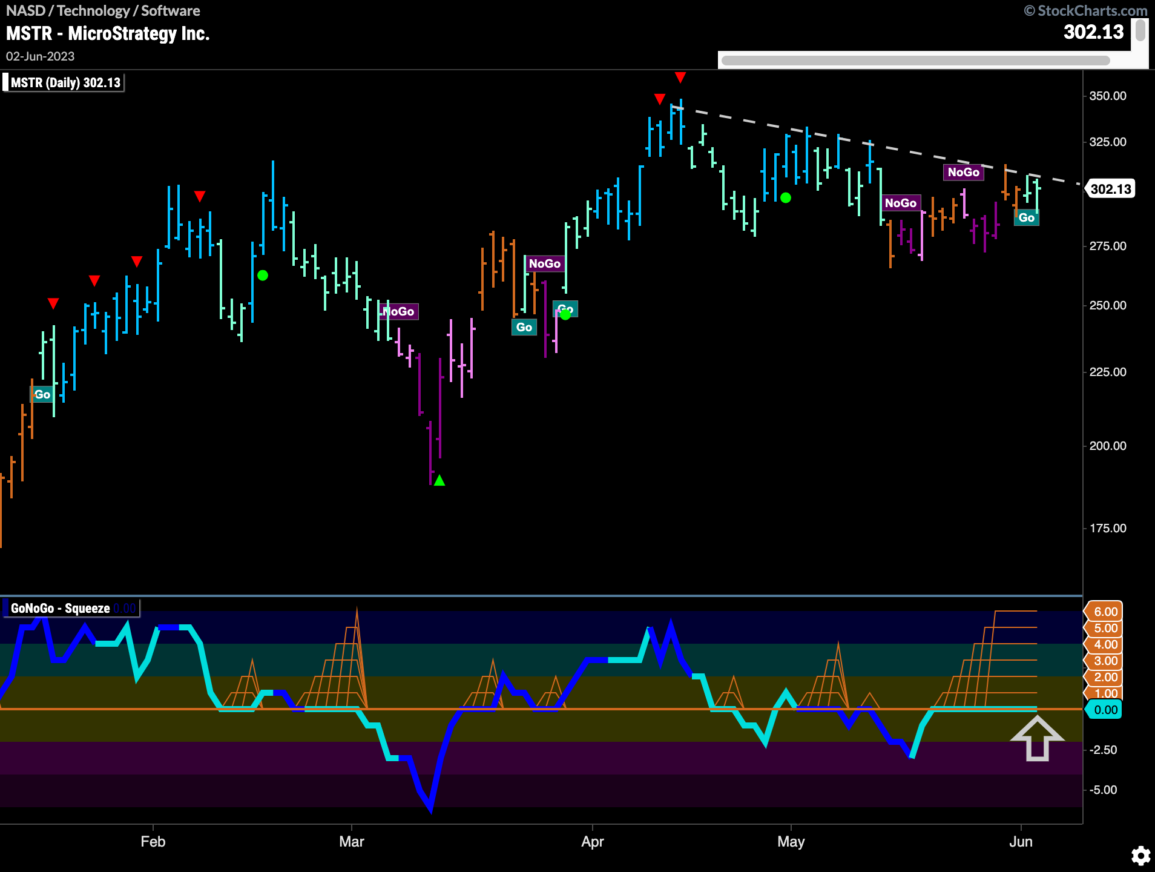The image size is (1155, 872).
Task: Click the 02-Jun-2023 date text
Action: tap(40, 56)
